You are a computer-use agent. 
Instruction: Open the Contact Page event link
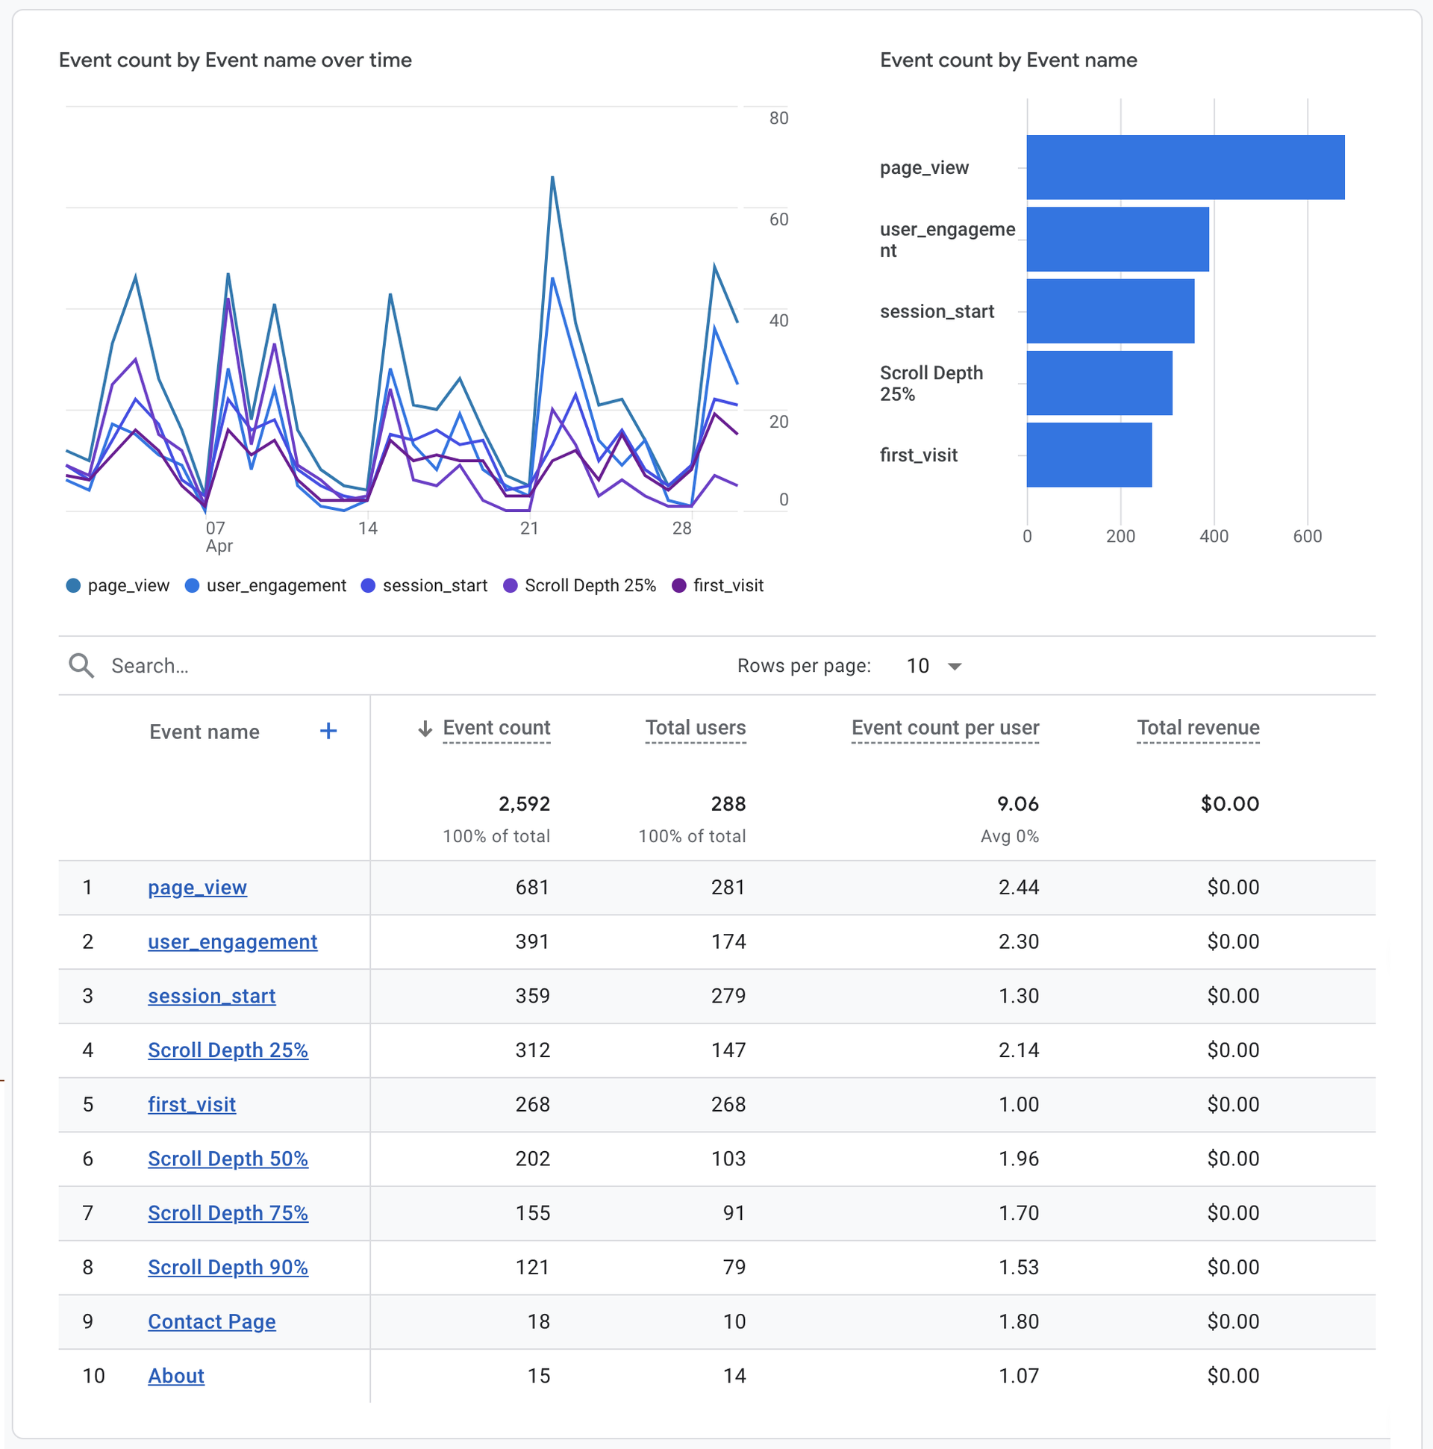pos(211,1321)
